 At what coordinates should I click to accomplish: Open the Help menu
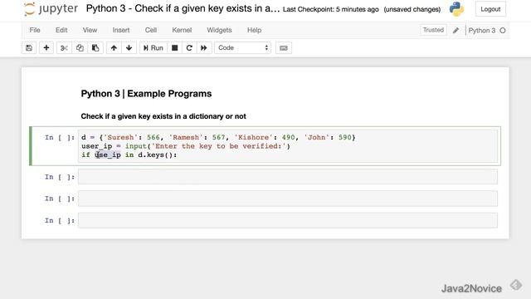(254, 30)
